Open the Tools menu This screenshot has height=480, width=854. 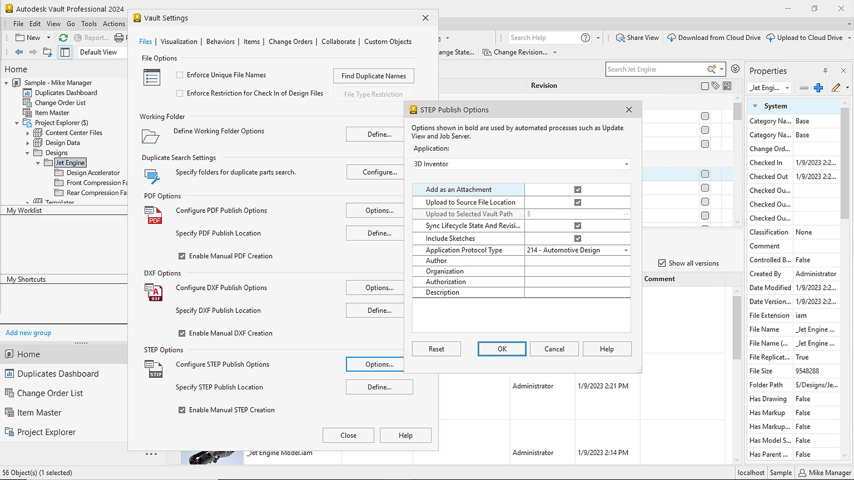pos(89,24)
